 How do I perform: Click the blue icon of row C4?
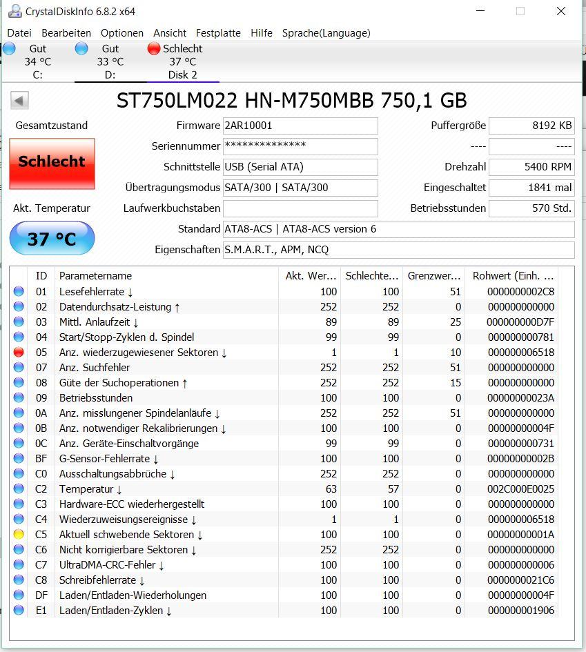click(19, 519)
